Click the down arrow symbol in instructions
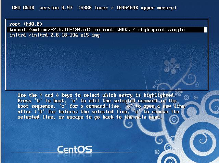 [x=57, y=95]
